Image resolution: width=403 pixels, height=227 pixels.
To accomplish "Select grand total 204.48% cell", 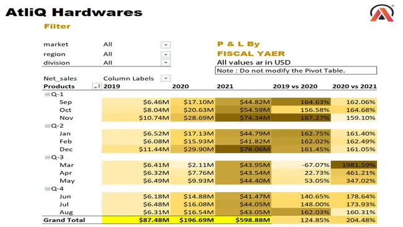I will (354, 220).
